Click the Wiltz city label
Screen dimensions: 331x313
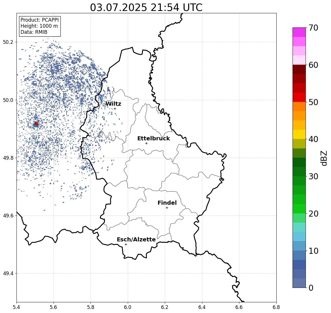click(113, 104)
